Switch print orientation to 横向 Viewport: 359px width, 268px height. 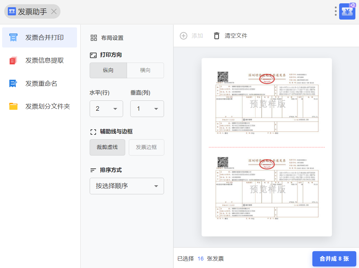tap(145, 70)
